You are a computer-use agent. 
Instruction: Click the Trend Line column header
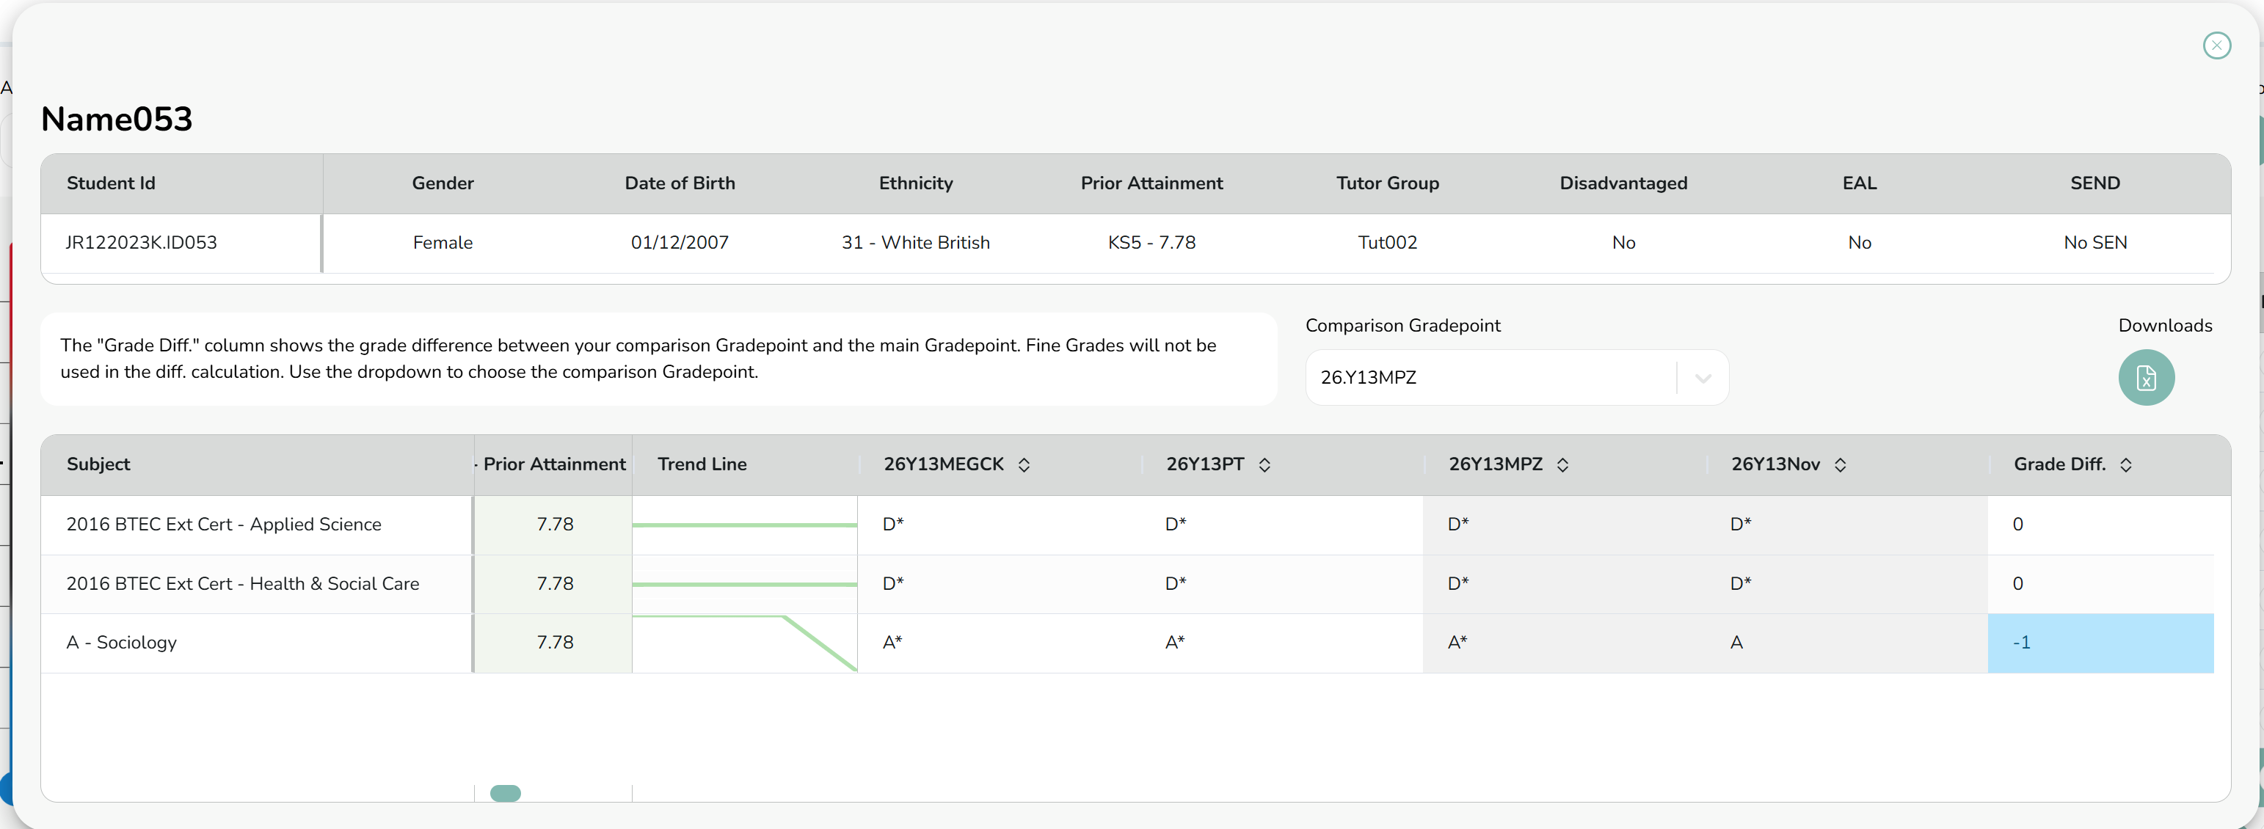702,464
